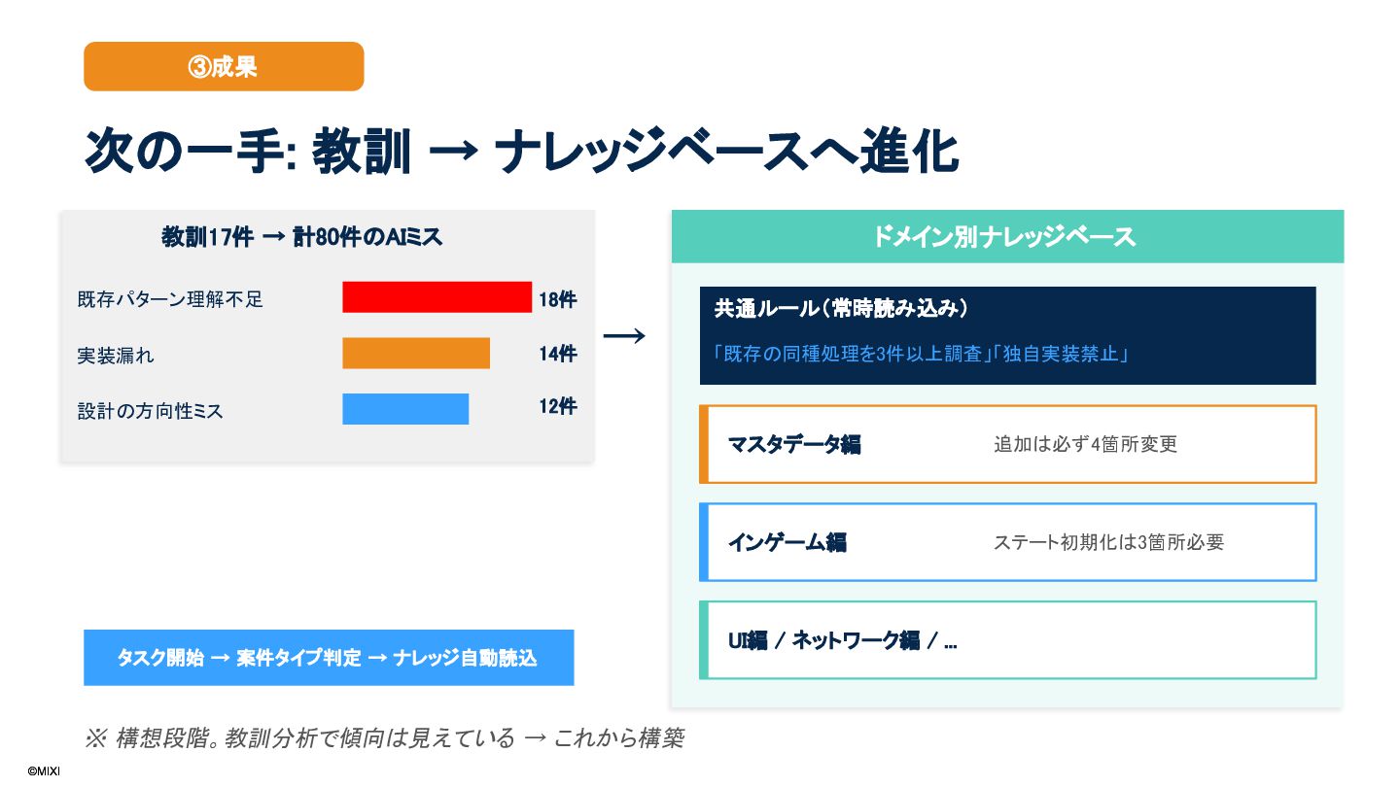Click the arrow between the two panels
Screen dimensions: 1400x787
(624, 336)
